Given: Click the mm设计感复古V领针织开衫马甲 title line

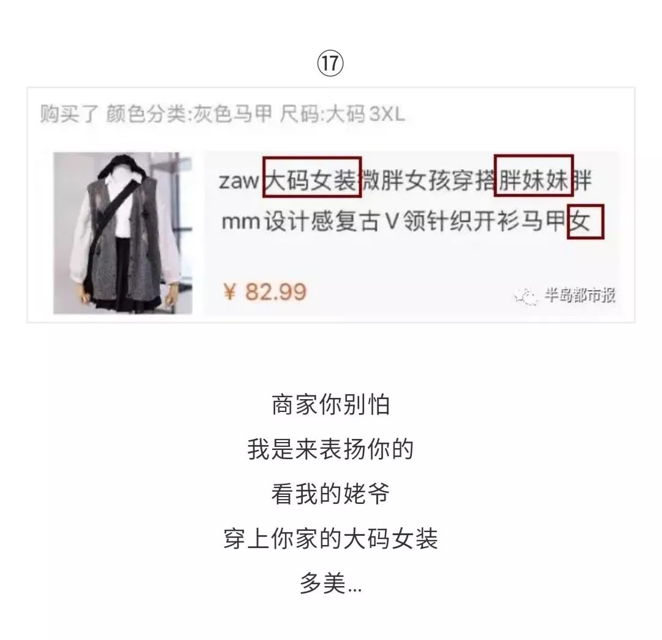Looking at the screenshot, I should tap(394, 221).
